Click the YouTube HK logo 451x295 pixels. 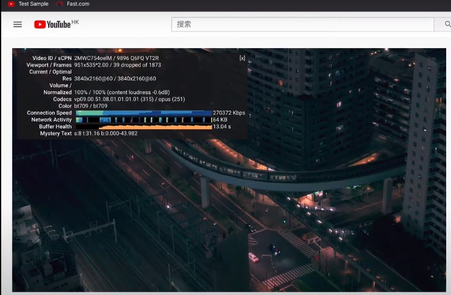(56, 24)
